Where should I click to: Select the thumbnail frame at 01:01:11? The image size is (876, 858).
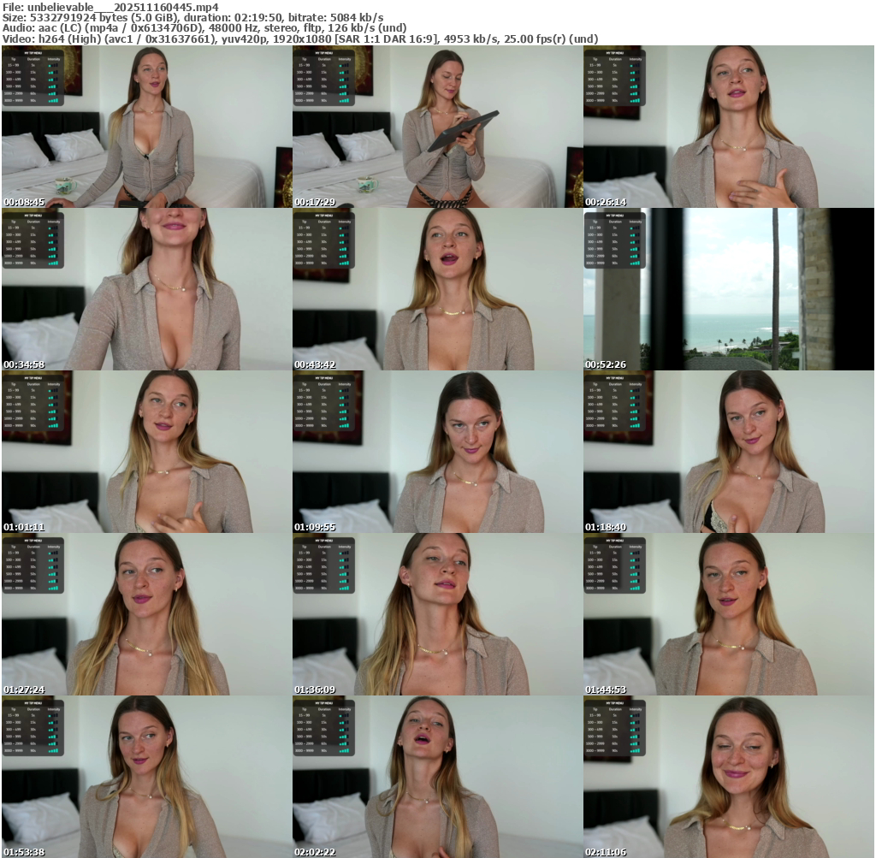(147, 452)
